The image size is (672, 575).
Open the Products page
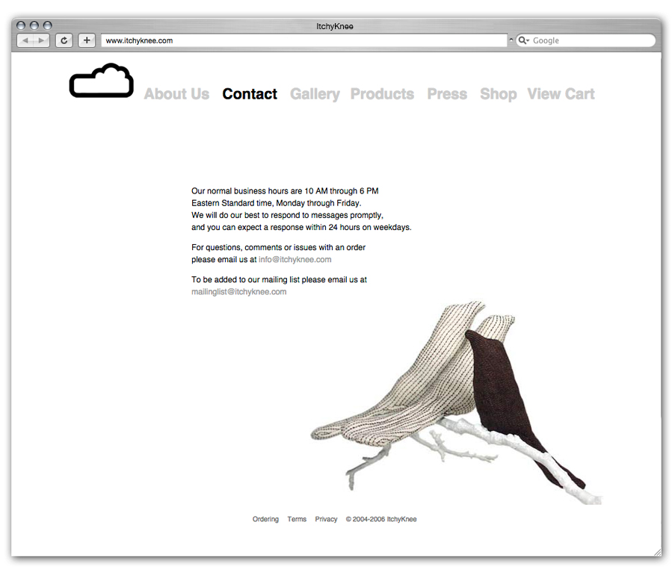click(382, 94)
